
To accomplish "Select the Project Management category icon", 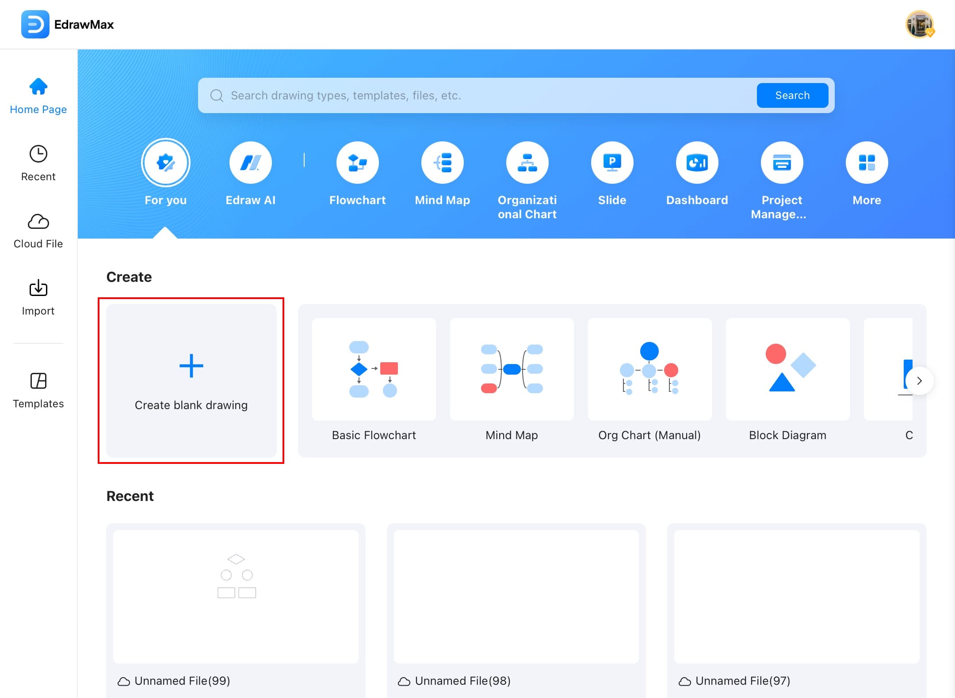I will pyautogui.click(x=782, y=163).
